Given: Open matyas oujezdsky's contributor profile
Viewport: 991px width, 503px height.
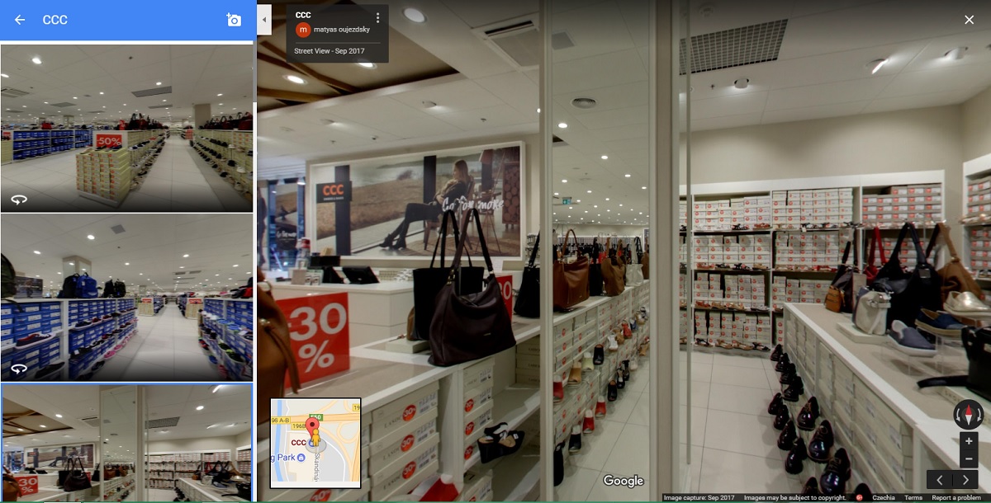Looking at the screenshot, I should pyautogui.click(x=342, y=30).
